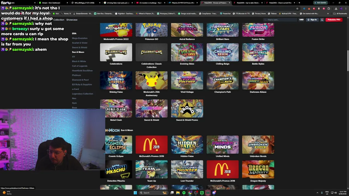
Task: Bookmark this page with the star icon
Action: (x=297, y=8)
